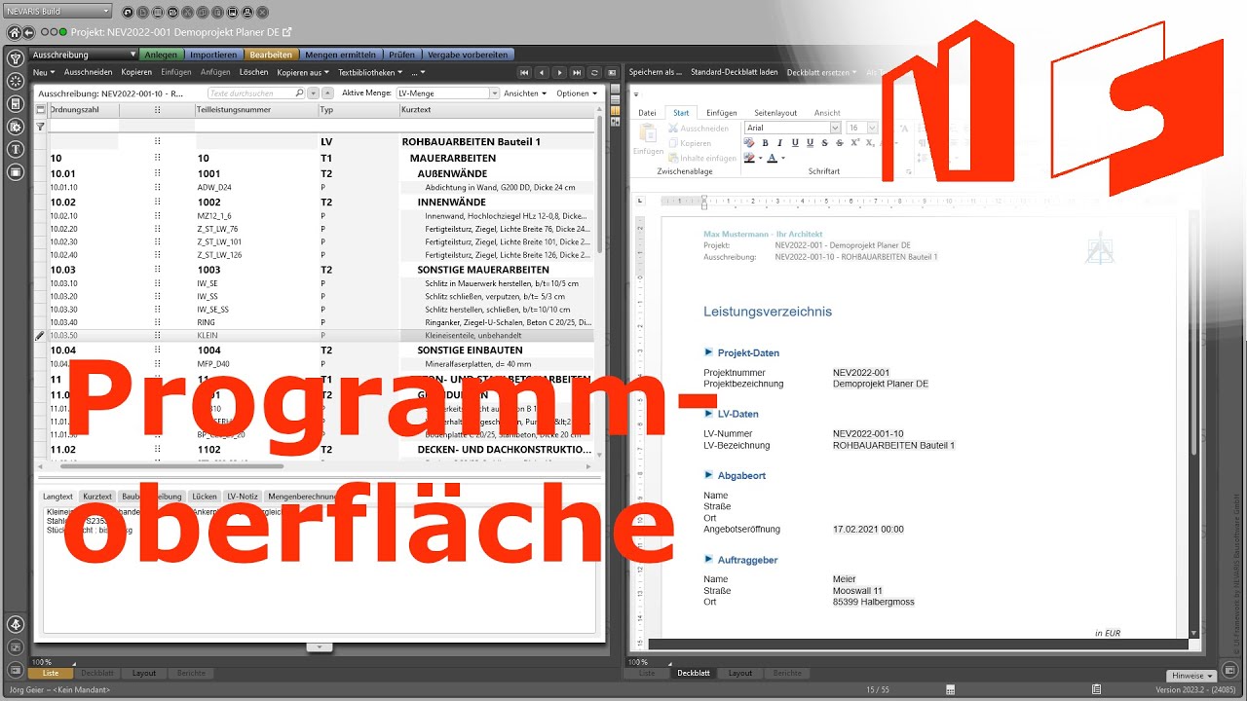Click Speichern als in the preview toolbar

pos(656,72)
